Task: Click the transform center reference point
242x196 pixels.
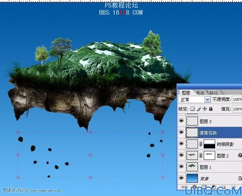Action: click(x=91, y=155)
